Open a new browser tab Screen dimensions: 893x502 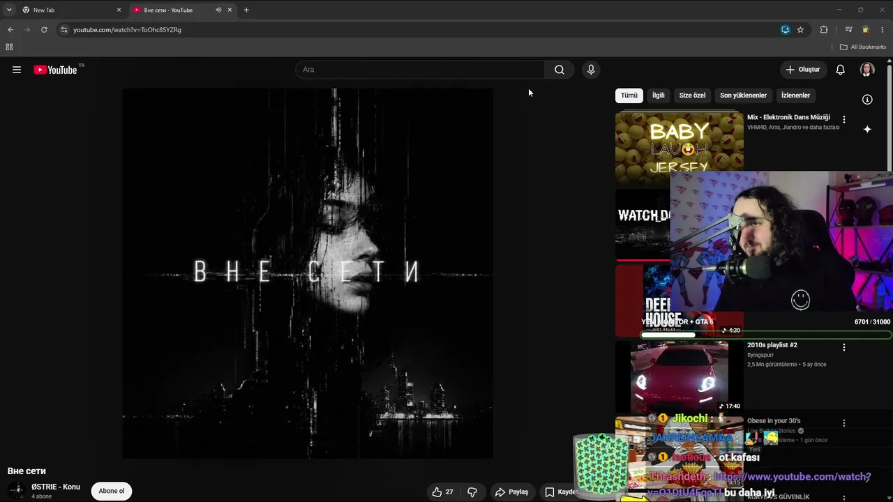tap(246, 10)
